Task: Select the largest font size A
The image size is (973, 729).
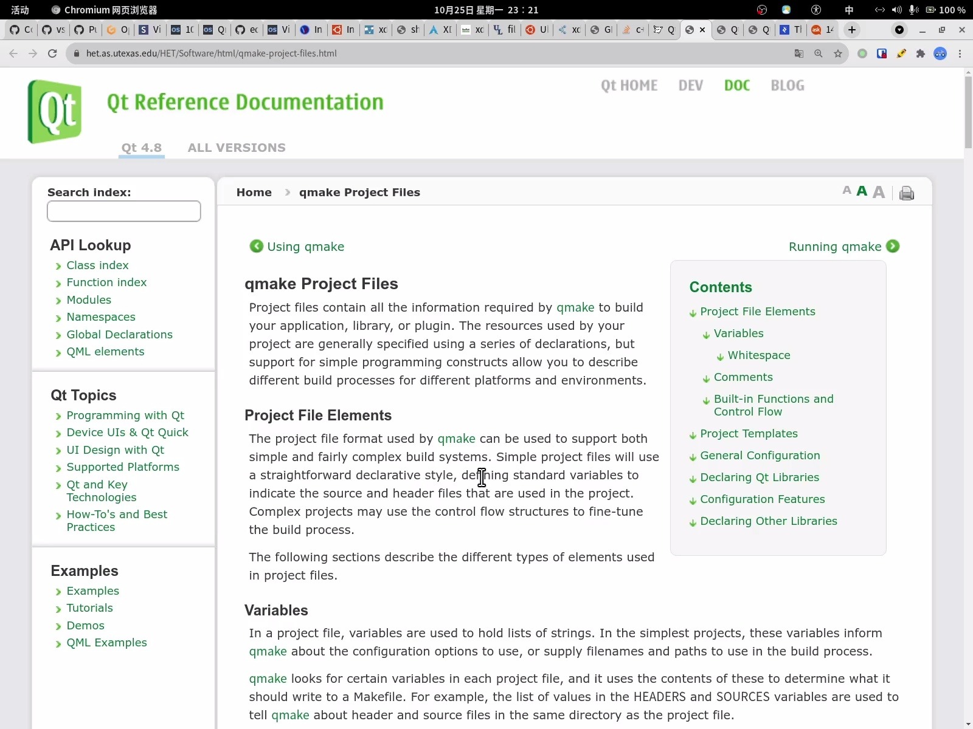Action: [x=879, y=192]
